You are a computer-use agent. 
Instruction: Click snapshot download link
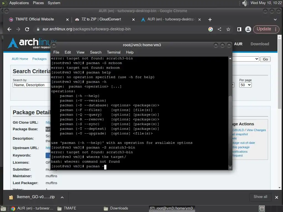point(240,134)
